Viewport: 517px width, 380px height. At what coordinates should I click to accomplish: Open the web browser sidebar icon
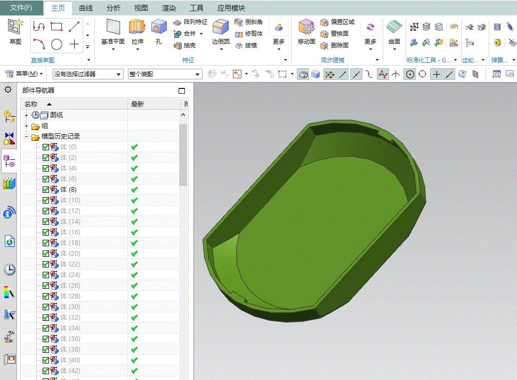[x=9, y=241]
